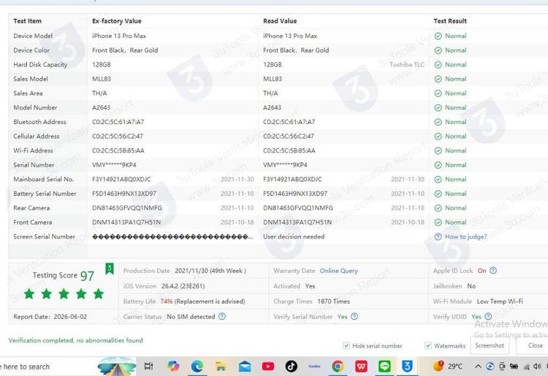Open the Apple ID Lock help icon
The width and height of the screenshot is (548, 376).
[x=492, y=271]
